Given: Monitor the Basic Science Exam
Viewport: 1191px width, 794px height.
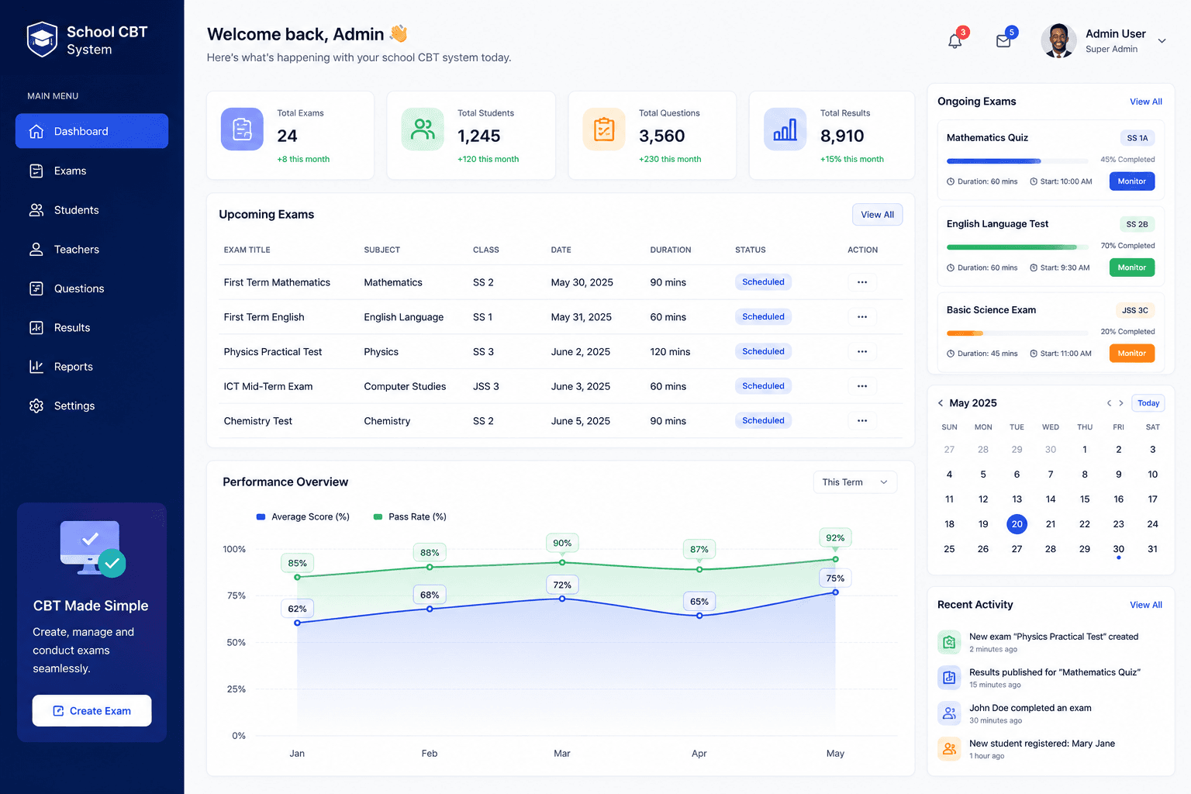Looking at the screenshot, I should click(1132, 354).
